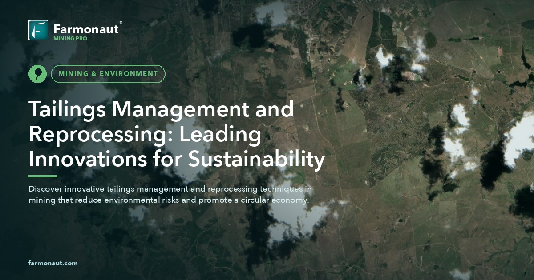
Task: Click the description starting 'Discover innovative tailings'
Action: [170, 194]
